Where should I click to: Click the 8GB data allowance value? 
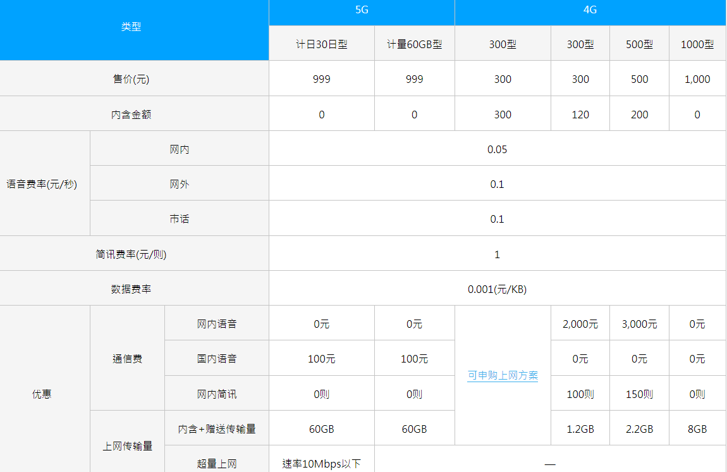point(697,429)
